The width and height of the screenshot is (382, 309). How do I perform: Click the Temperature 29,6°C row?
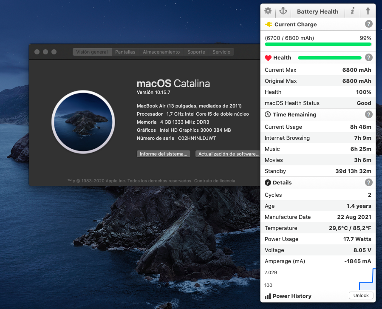pyautogui.click(x=318, y=228)
